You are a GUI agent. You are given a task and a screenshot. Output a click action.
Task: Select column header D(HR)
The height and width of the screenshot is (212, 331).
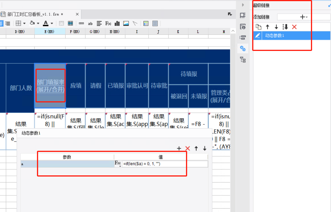tap(20, 31)
